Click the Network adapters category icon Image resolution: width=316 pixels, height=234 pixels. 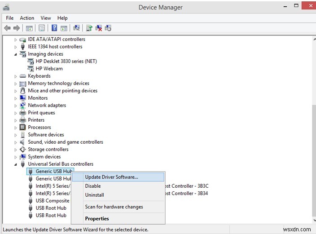(22, 105)
